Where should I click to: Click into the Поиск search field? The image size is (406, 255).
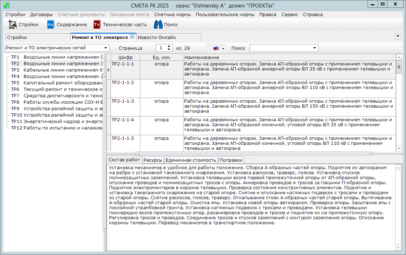tap(281, 48)
